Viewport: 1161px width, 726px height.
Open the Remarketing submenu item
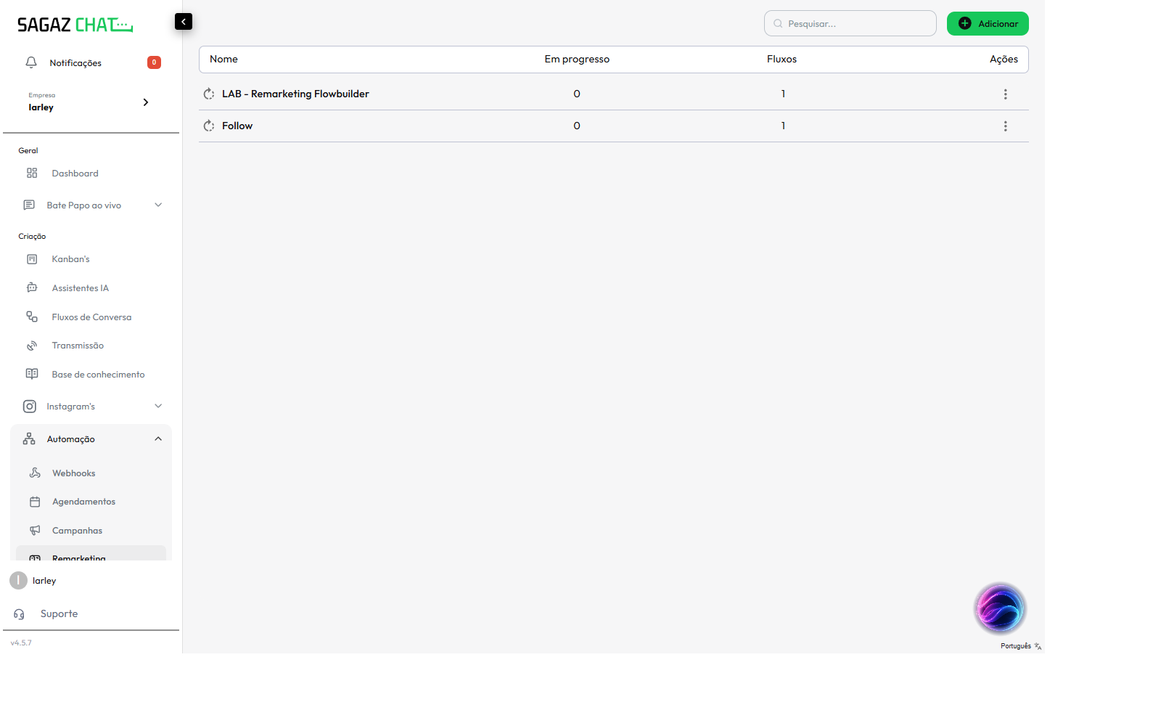coord(91,554)
